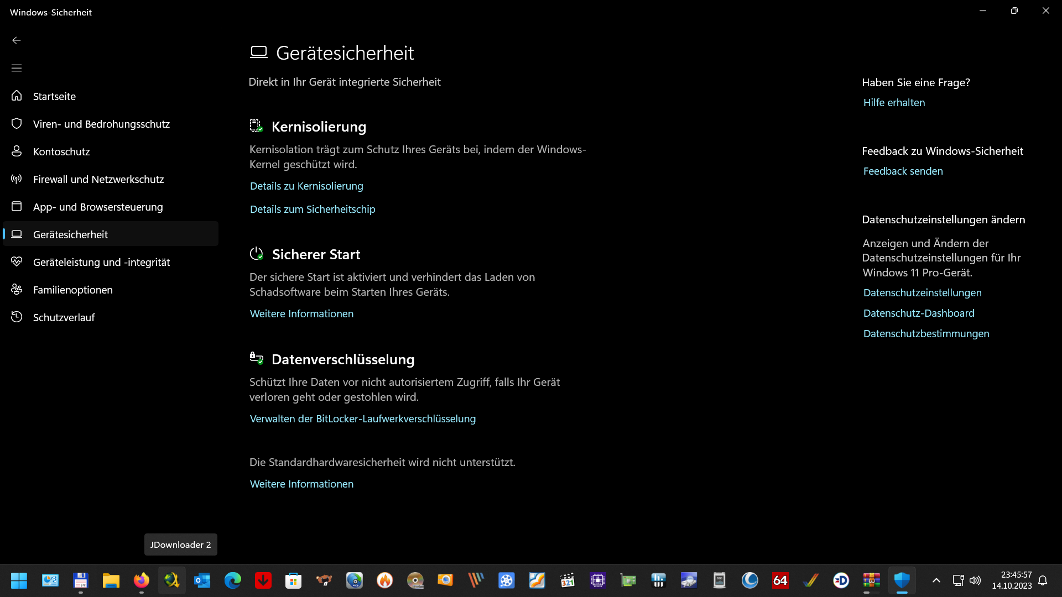Open Details zu Kernisolierung
Image resolution: width=1062 pixels, height=597 pixels.
[306, 186]
